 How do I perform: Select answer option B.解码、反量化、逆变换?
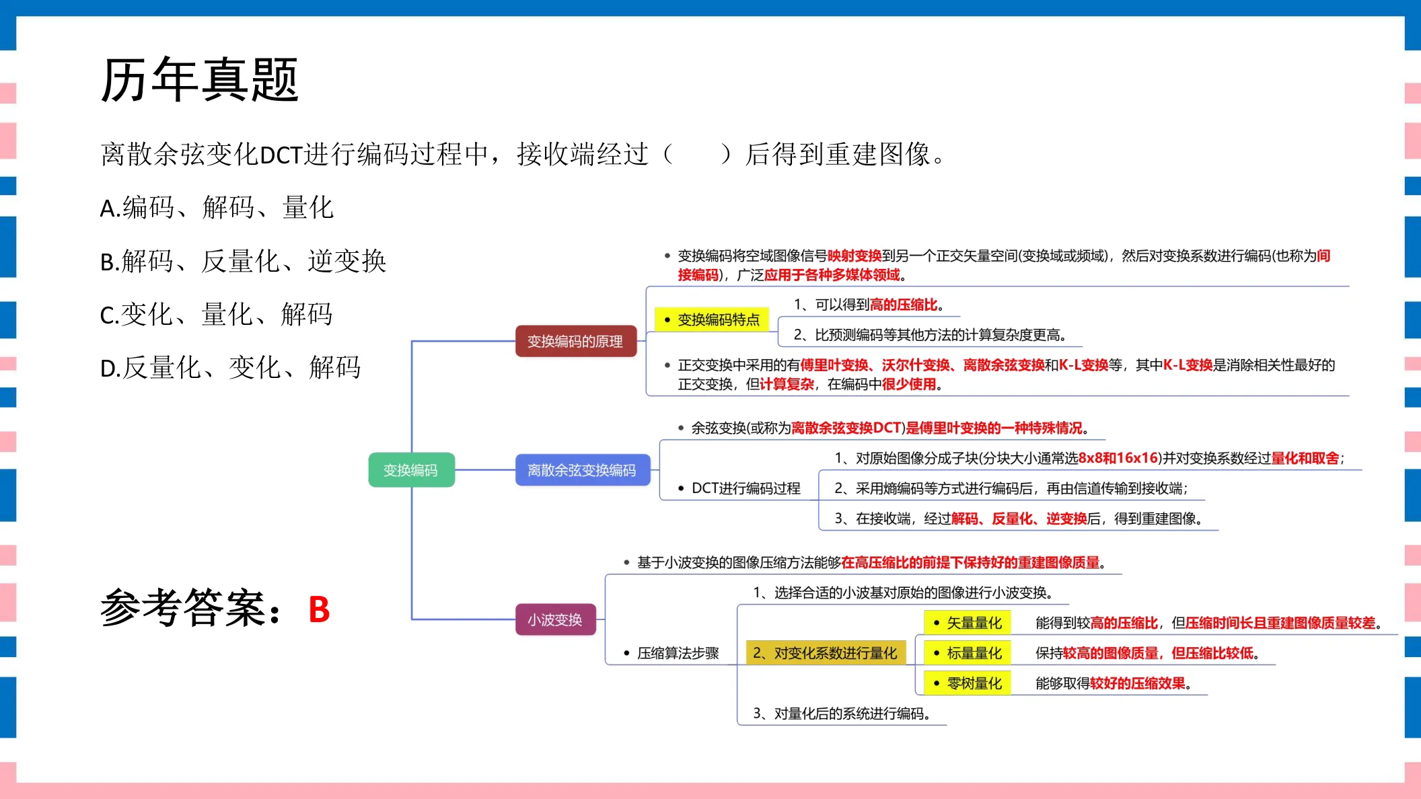pyautogui.click(x=243, y=261)
